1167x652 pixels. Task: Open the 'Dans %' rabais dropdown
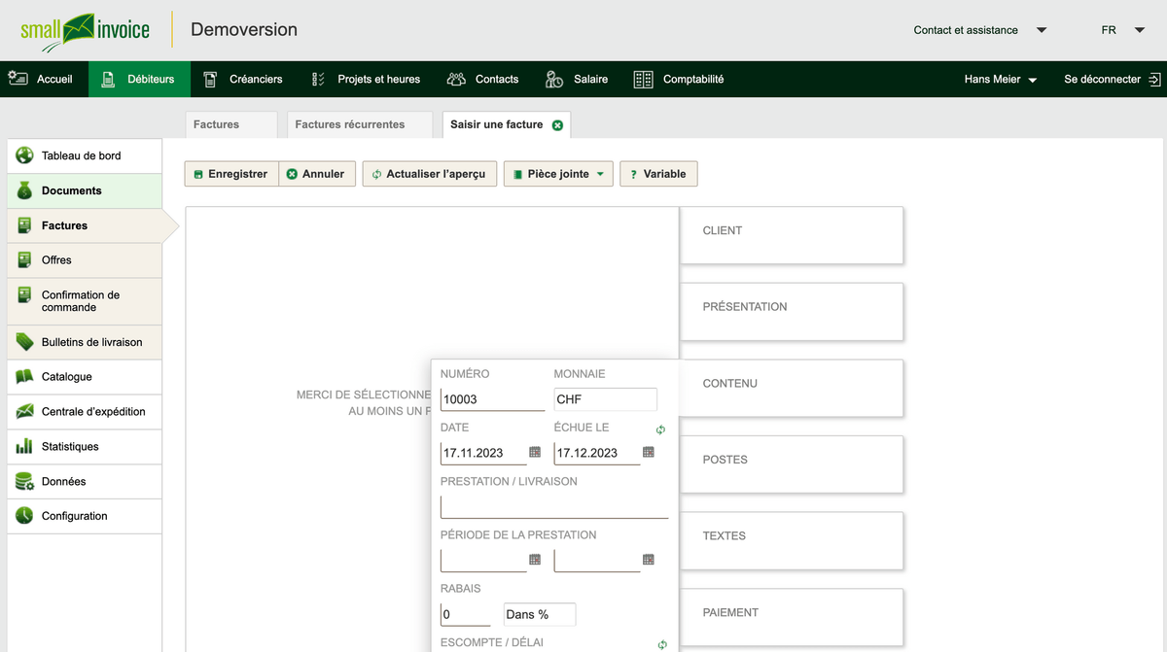click(539, 614)
